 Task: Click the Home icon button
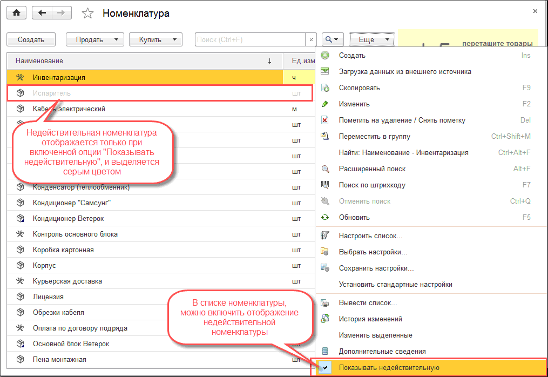point(16,13)
